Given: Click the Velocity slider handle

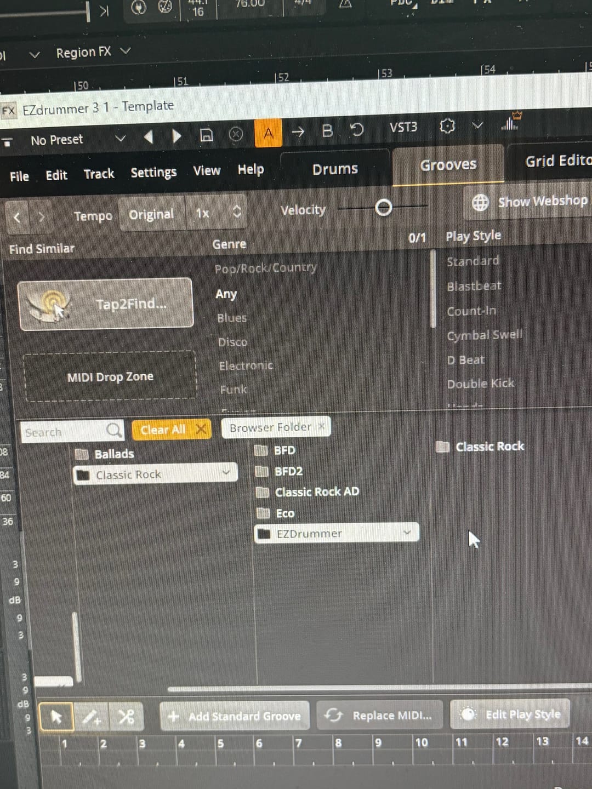Looking at the screenshot, I should pyautogui.click(x=384, y=208).
